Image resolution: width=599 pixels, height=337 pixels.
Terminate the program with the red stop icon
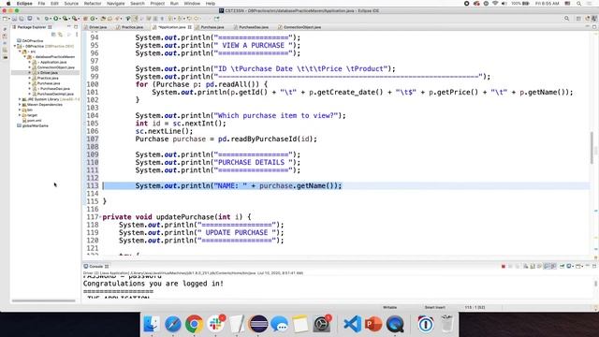tap(504, 266)
